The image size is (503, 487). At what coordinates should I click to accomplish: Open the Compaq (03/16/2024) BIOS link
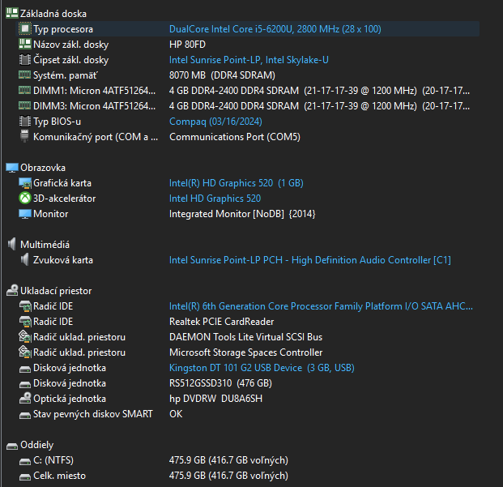(x=215, y=122)
